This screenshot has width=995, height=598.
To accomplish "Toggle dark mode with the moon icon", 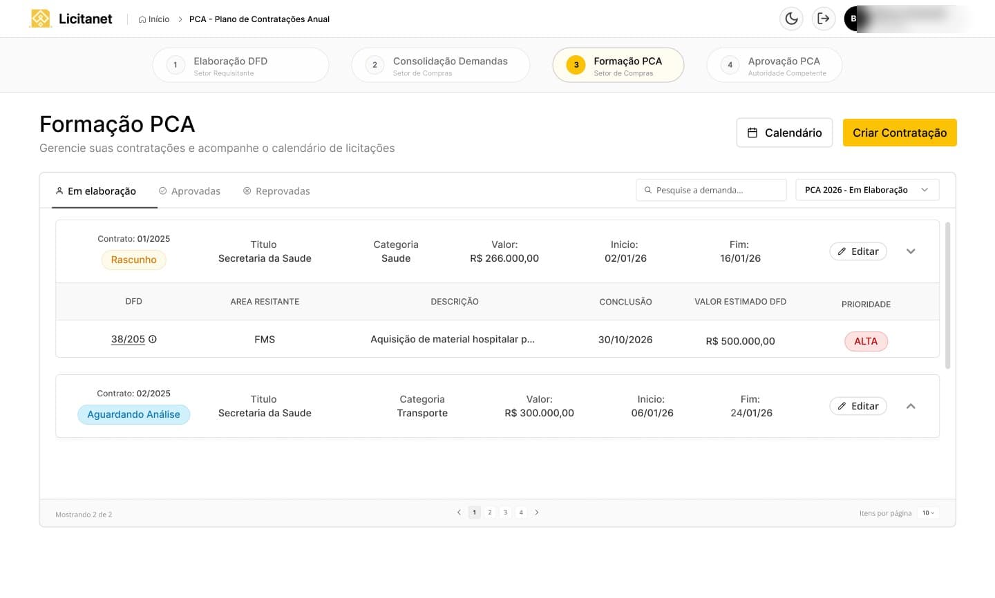I will tap(792, 19).
